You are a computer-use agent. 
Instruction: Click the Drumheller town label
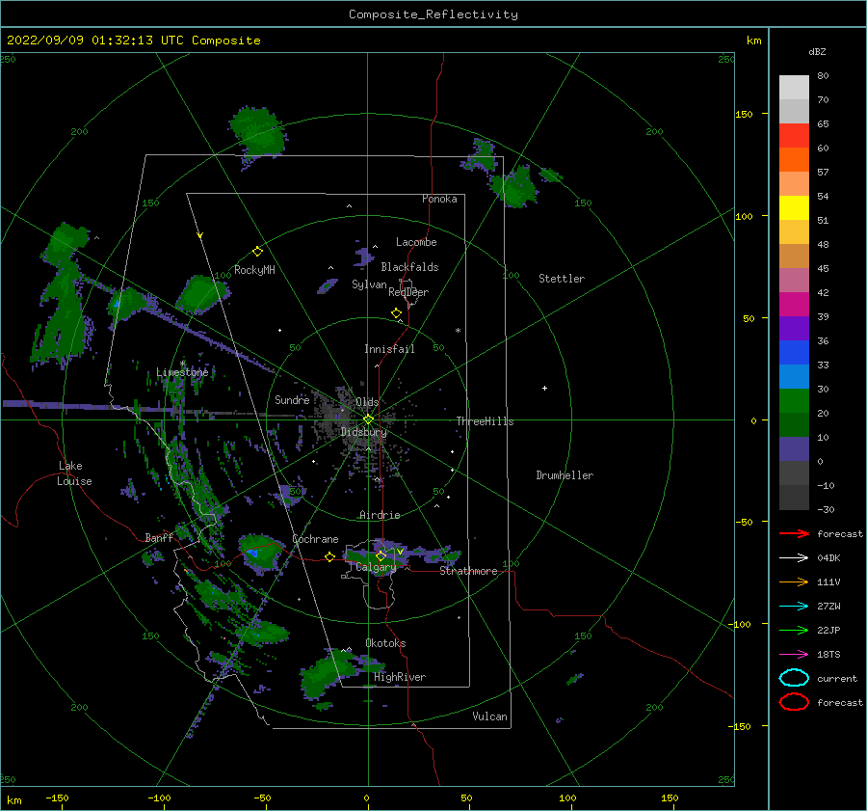coord(565,475)
